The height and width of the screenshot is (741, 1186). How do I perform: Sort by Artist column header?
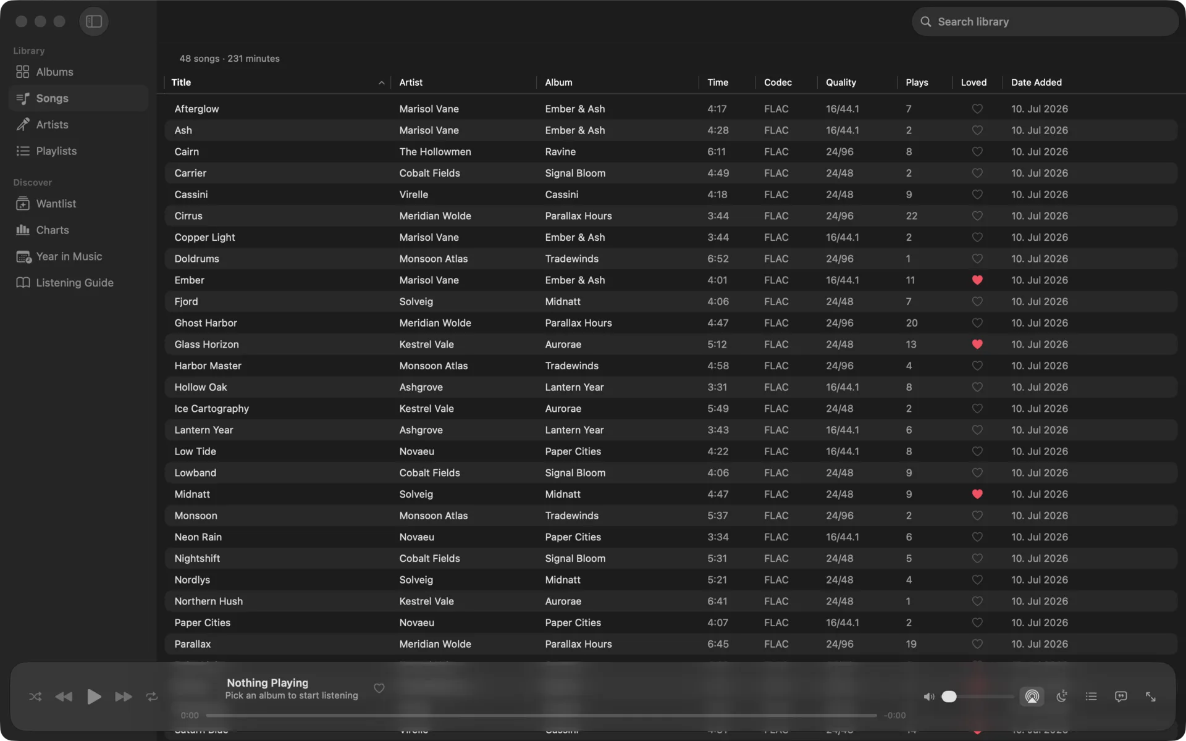(411, 82)
